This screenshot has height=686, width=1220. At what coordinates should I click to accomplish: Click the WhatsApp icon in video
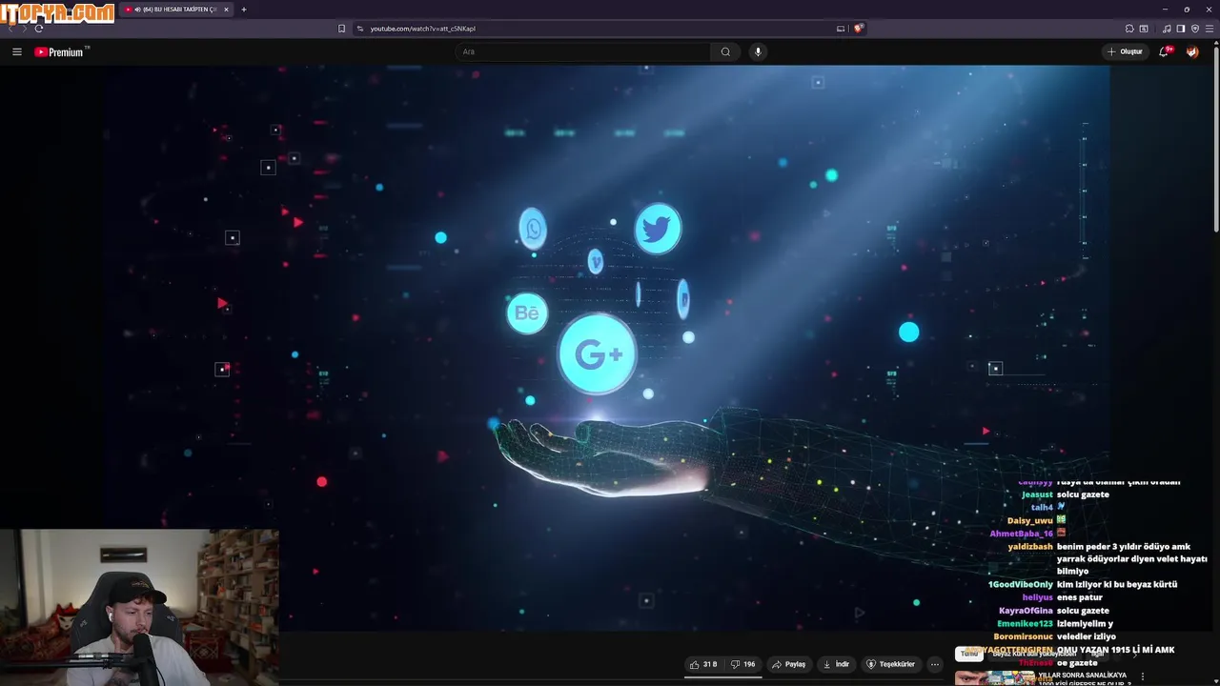[x=533, y=229]
